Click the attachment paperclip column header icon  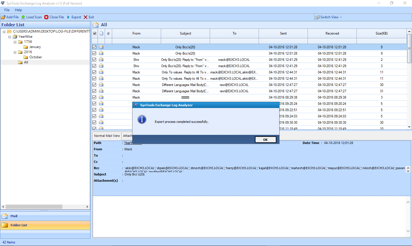[x=108, y=33]
